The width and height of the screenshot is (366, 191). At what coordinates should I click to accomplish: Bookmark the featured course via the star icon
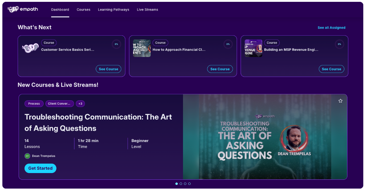(340, 101)
